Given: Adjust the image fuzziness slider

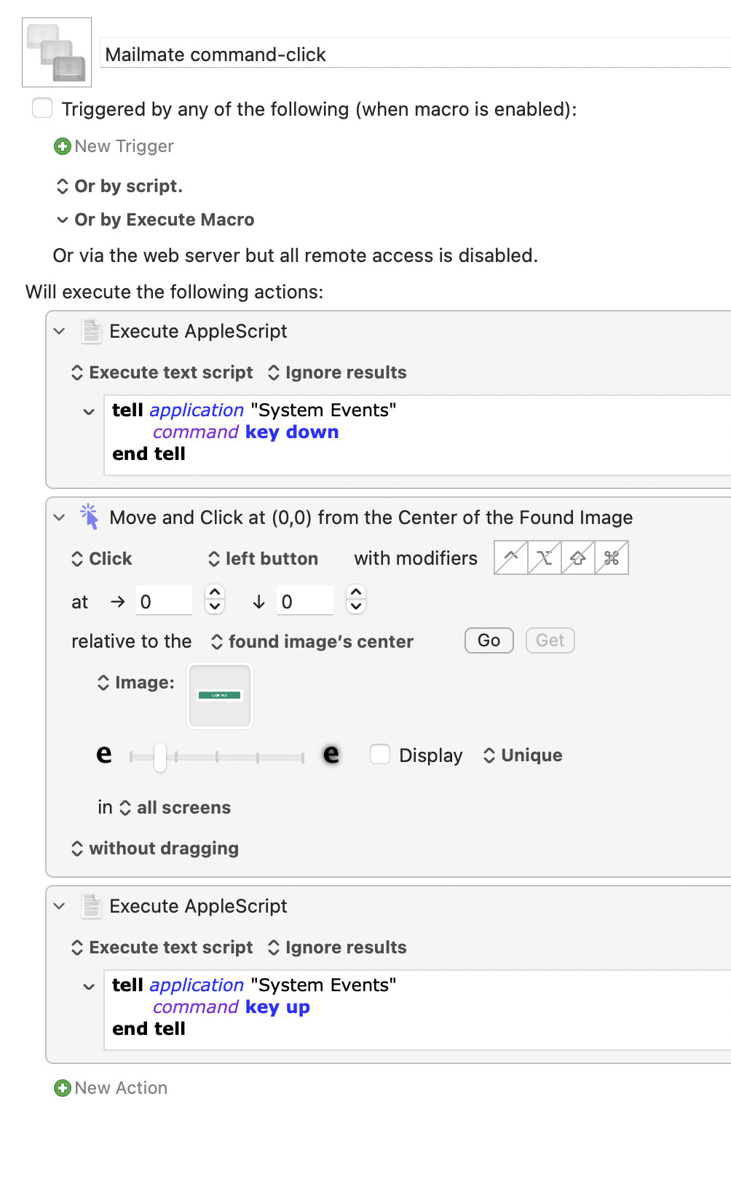Looking at the screenshot, I should pos(160,757).
